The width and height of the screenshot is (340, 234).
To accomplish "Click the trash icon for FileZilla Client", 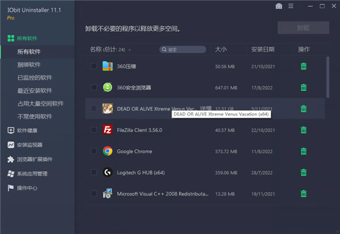I will 304,130.
